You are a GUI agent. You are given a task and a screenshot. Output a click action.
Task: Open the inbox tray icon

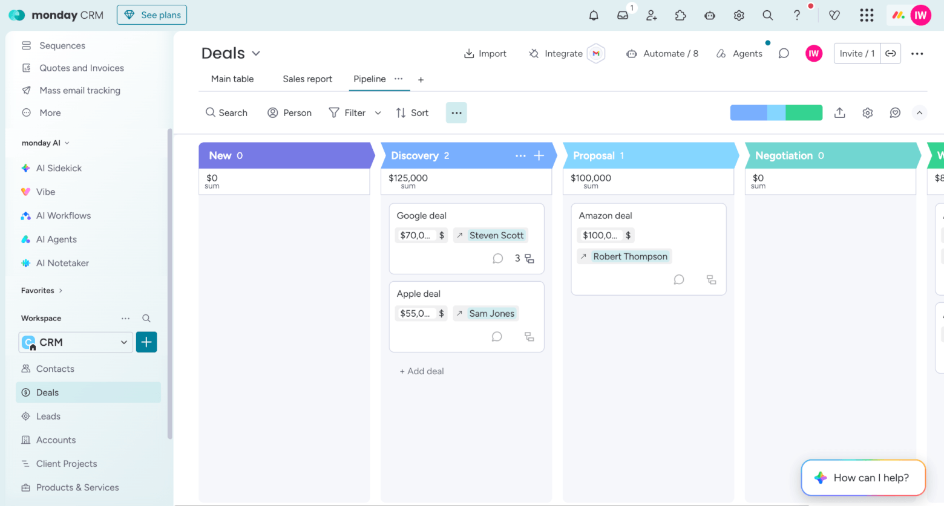[623, 15]
